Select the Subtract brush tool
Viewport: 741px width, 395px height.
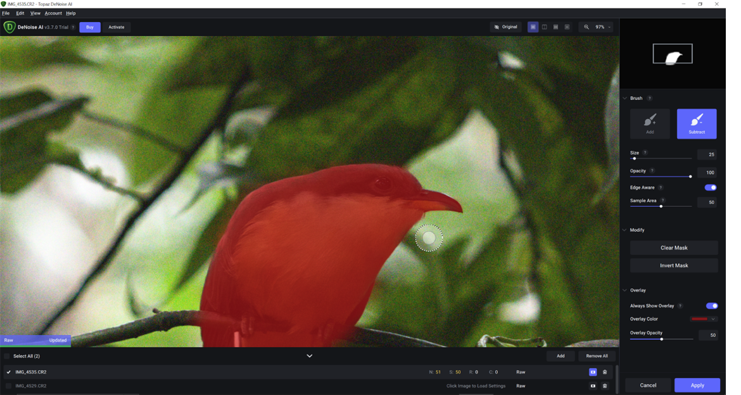(697, 123)
